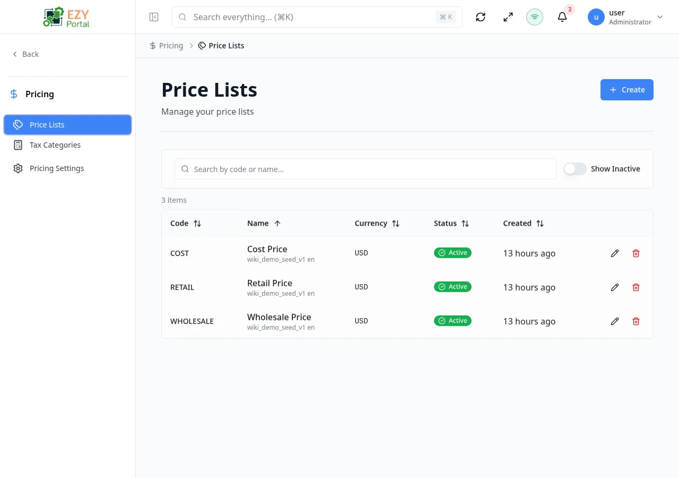
Task: Open Pricing Settings in the sidebar
Action: [x=68, y=168]
